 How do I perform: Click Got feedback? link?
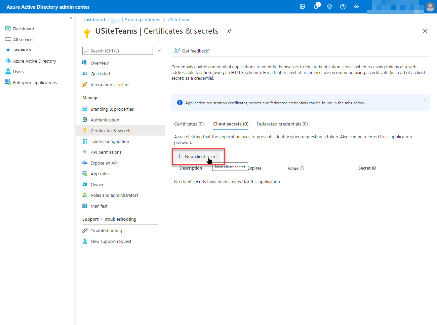[x=196, y=51]
